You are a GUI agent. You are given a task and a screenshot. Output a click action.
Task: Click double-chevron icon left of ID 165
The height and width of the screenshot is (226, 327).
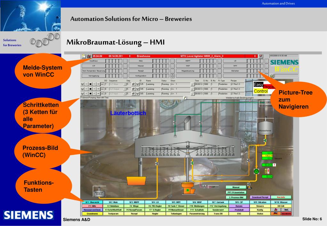tap(137, 94)
